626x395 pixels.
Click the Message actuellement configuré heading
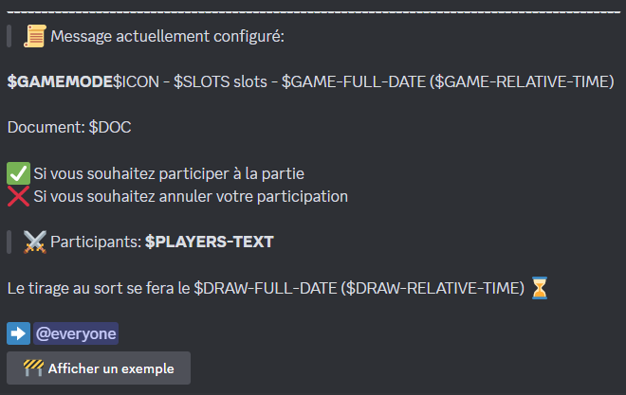click(167, 36)
